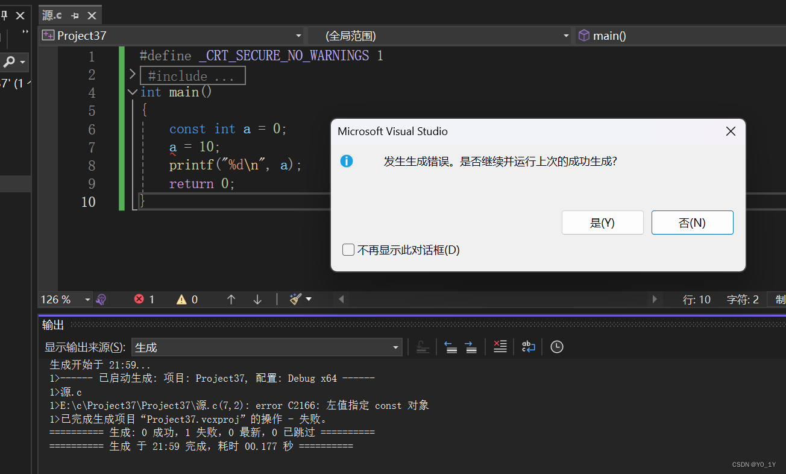786x474 pixels.
Task: Show timestamps in Output via clock icon
Action: (x=556, y=347)
